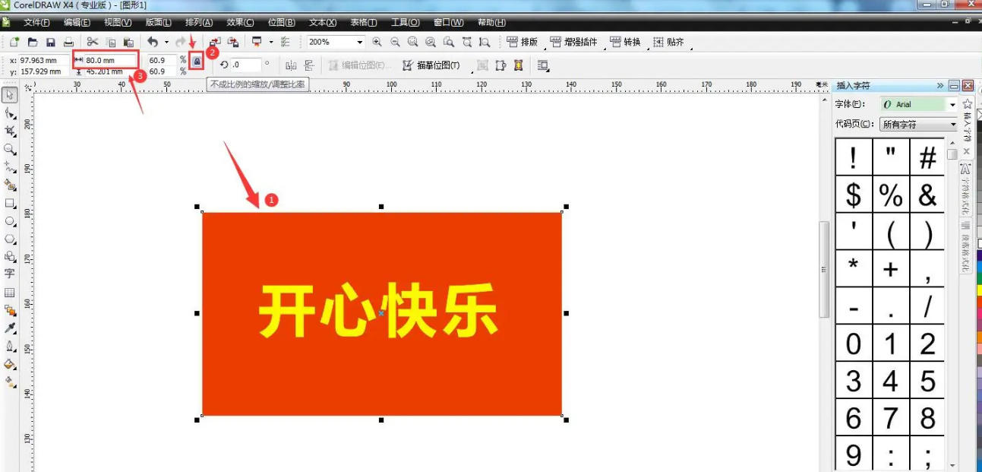Viewport: 982px width, 472px height.
Task: Activate the Zoom tool
Action: tap(9, 147)
